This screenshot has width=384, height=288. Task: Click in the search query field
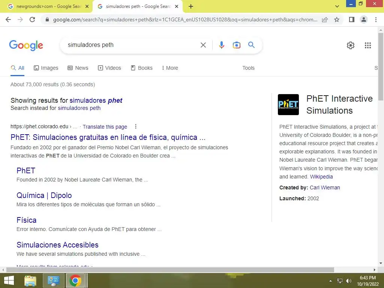point(132,45)
